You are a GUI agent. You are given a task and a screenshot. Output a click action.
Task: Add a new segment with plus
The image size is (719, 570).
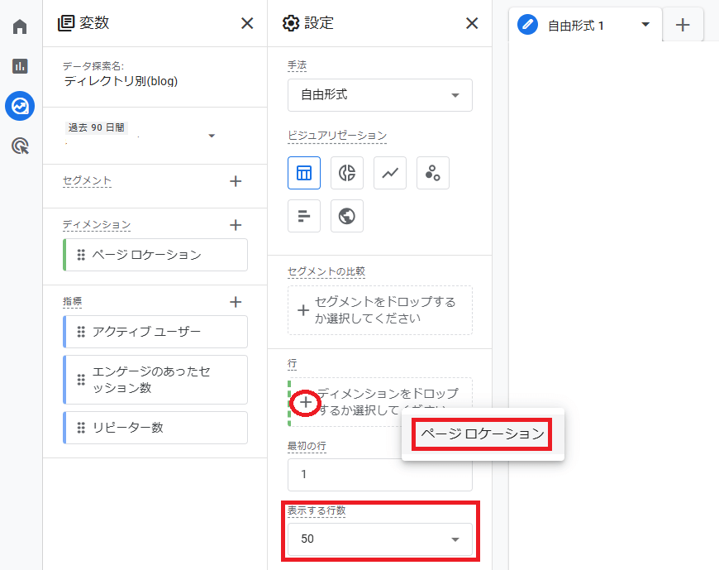pos(236,181)
